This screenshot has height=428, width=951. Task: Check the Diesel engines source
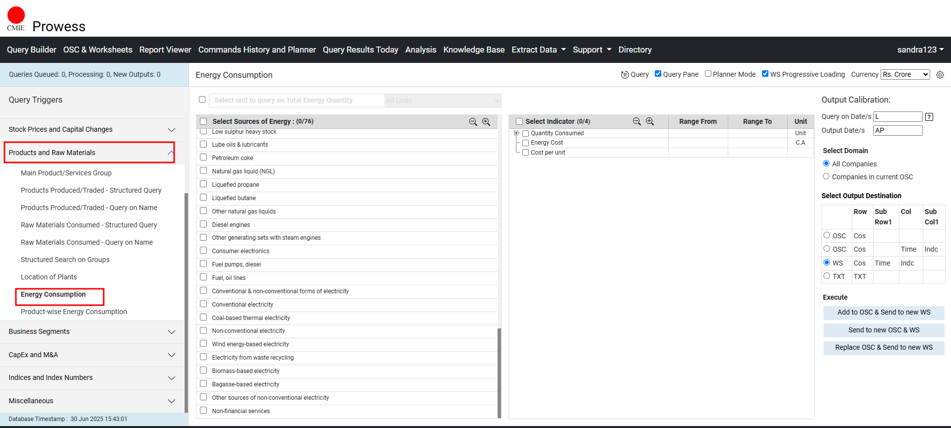pos(203,224)
